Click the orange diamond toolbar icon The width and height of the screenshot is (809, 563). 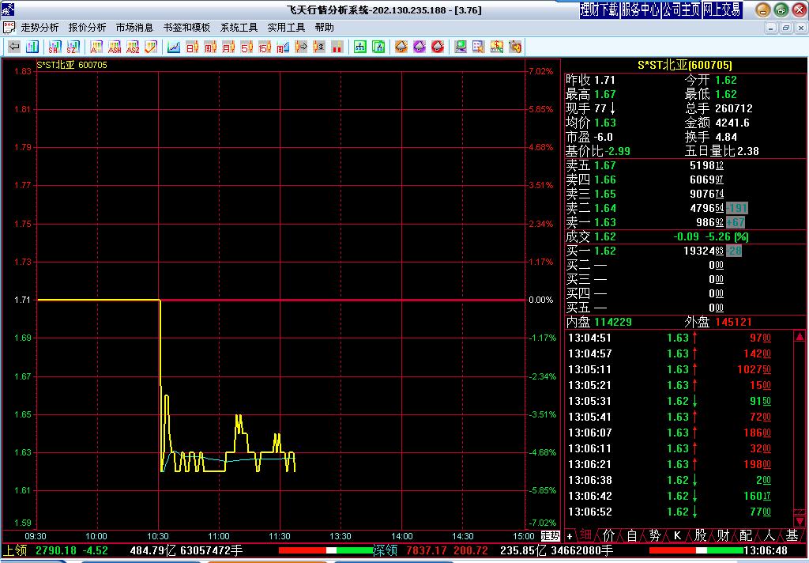(401, 47)
